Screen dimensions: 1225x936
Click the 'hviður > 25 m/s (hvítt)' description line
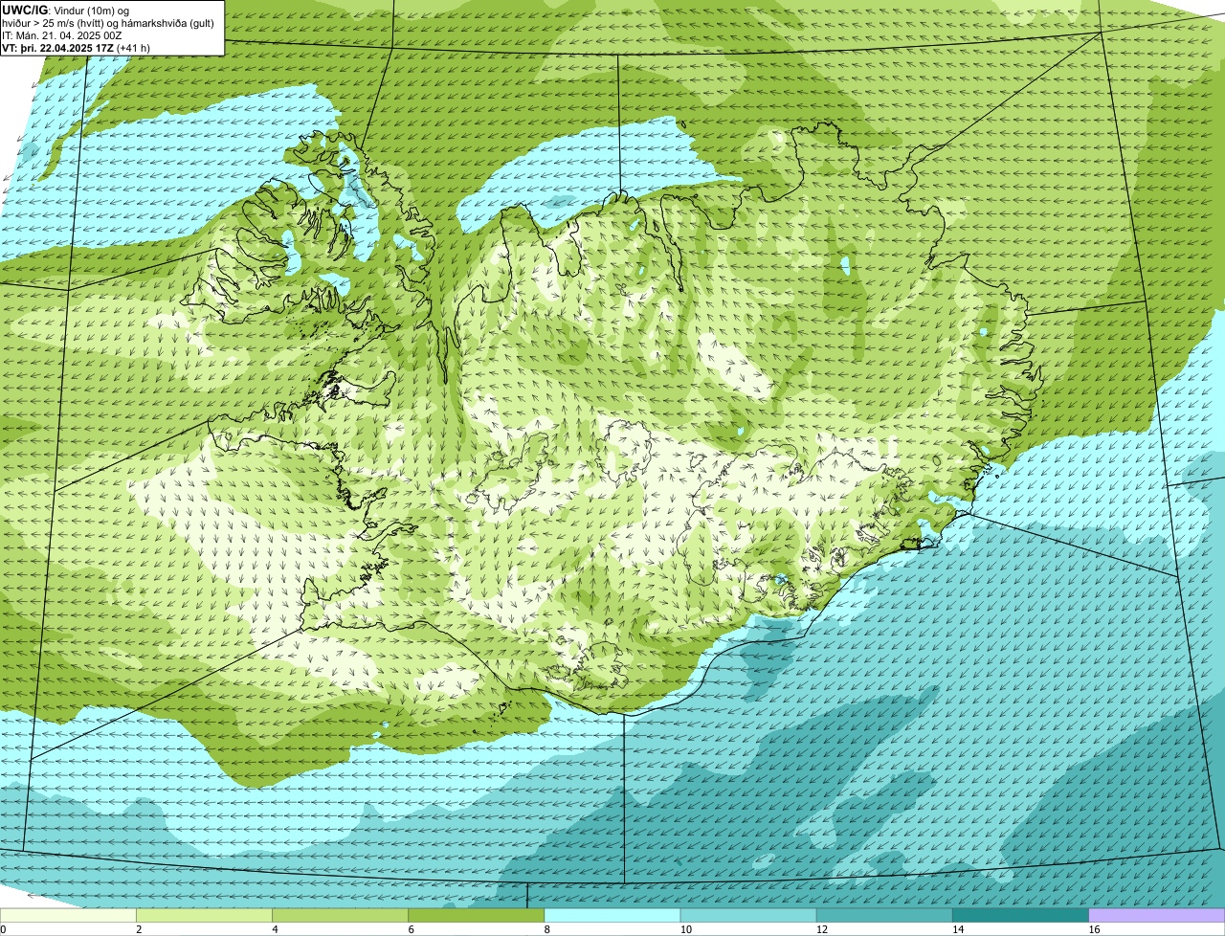pos(107,23)
